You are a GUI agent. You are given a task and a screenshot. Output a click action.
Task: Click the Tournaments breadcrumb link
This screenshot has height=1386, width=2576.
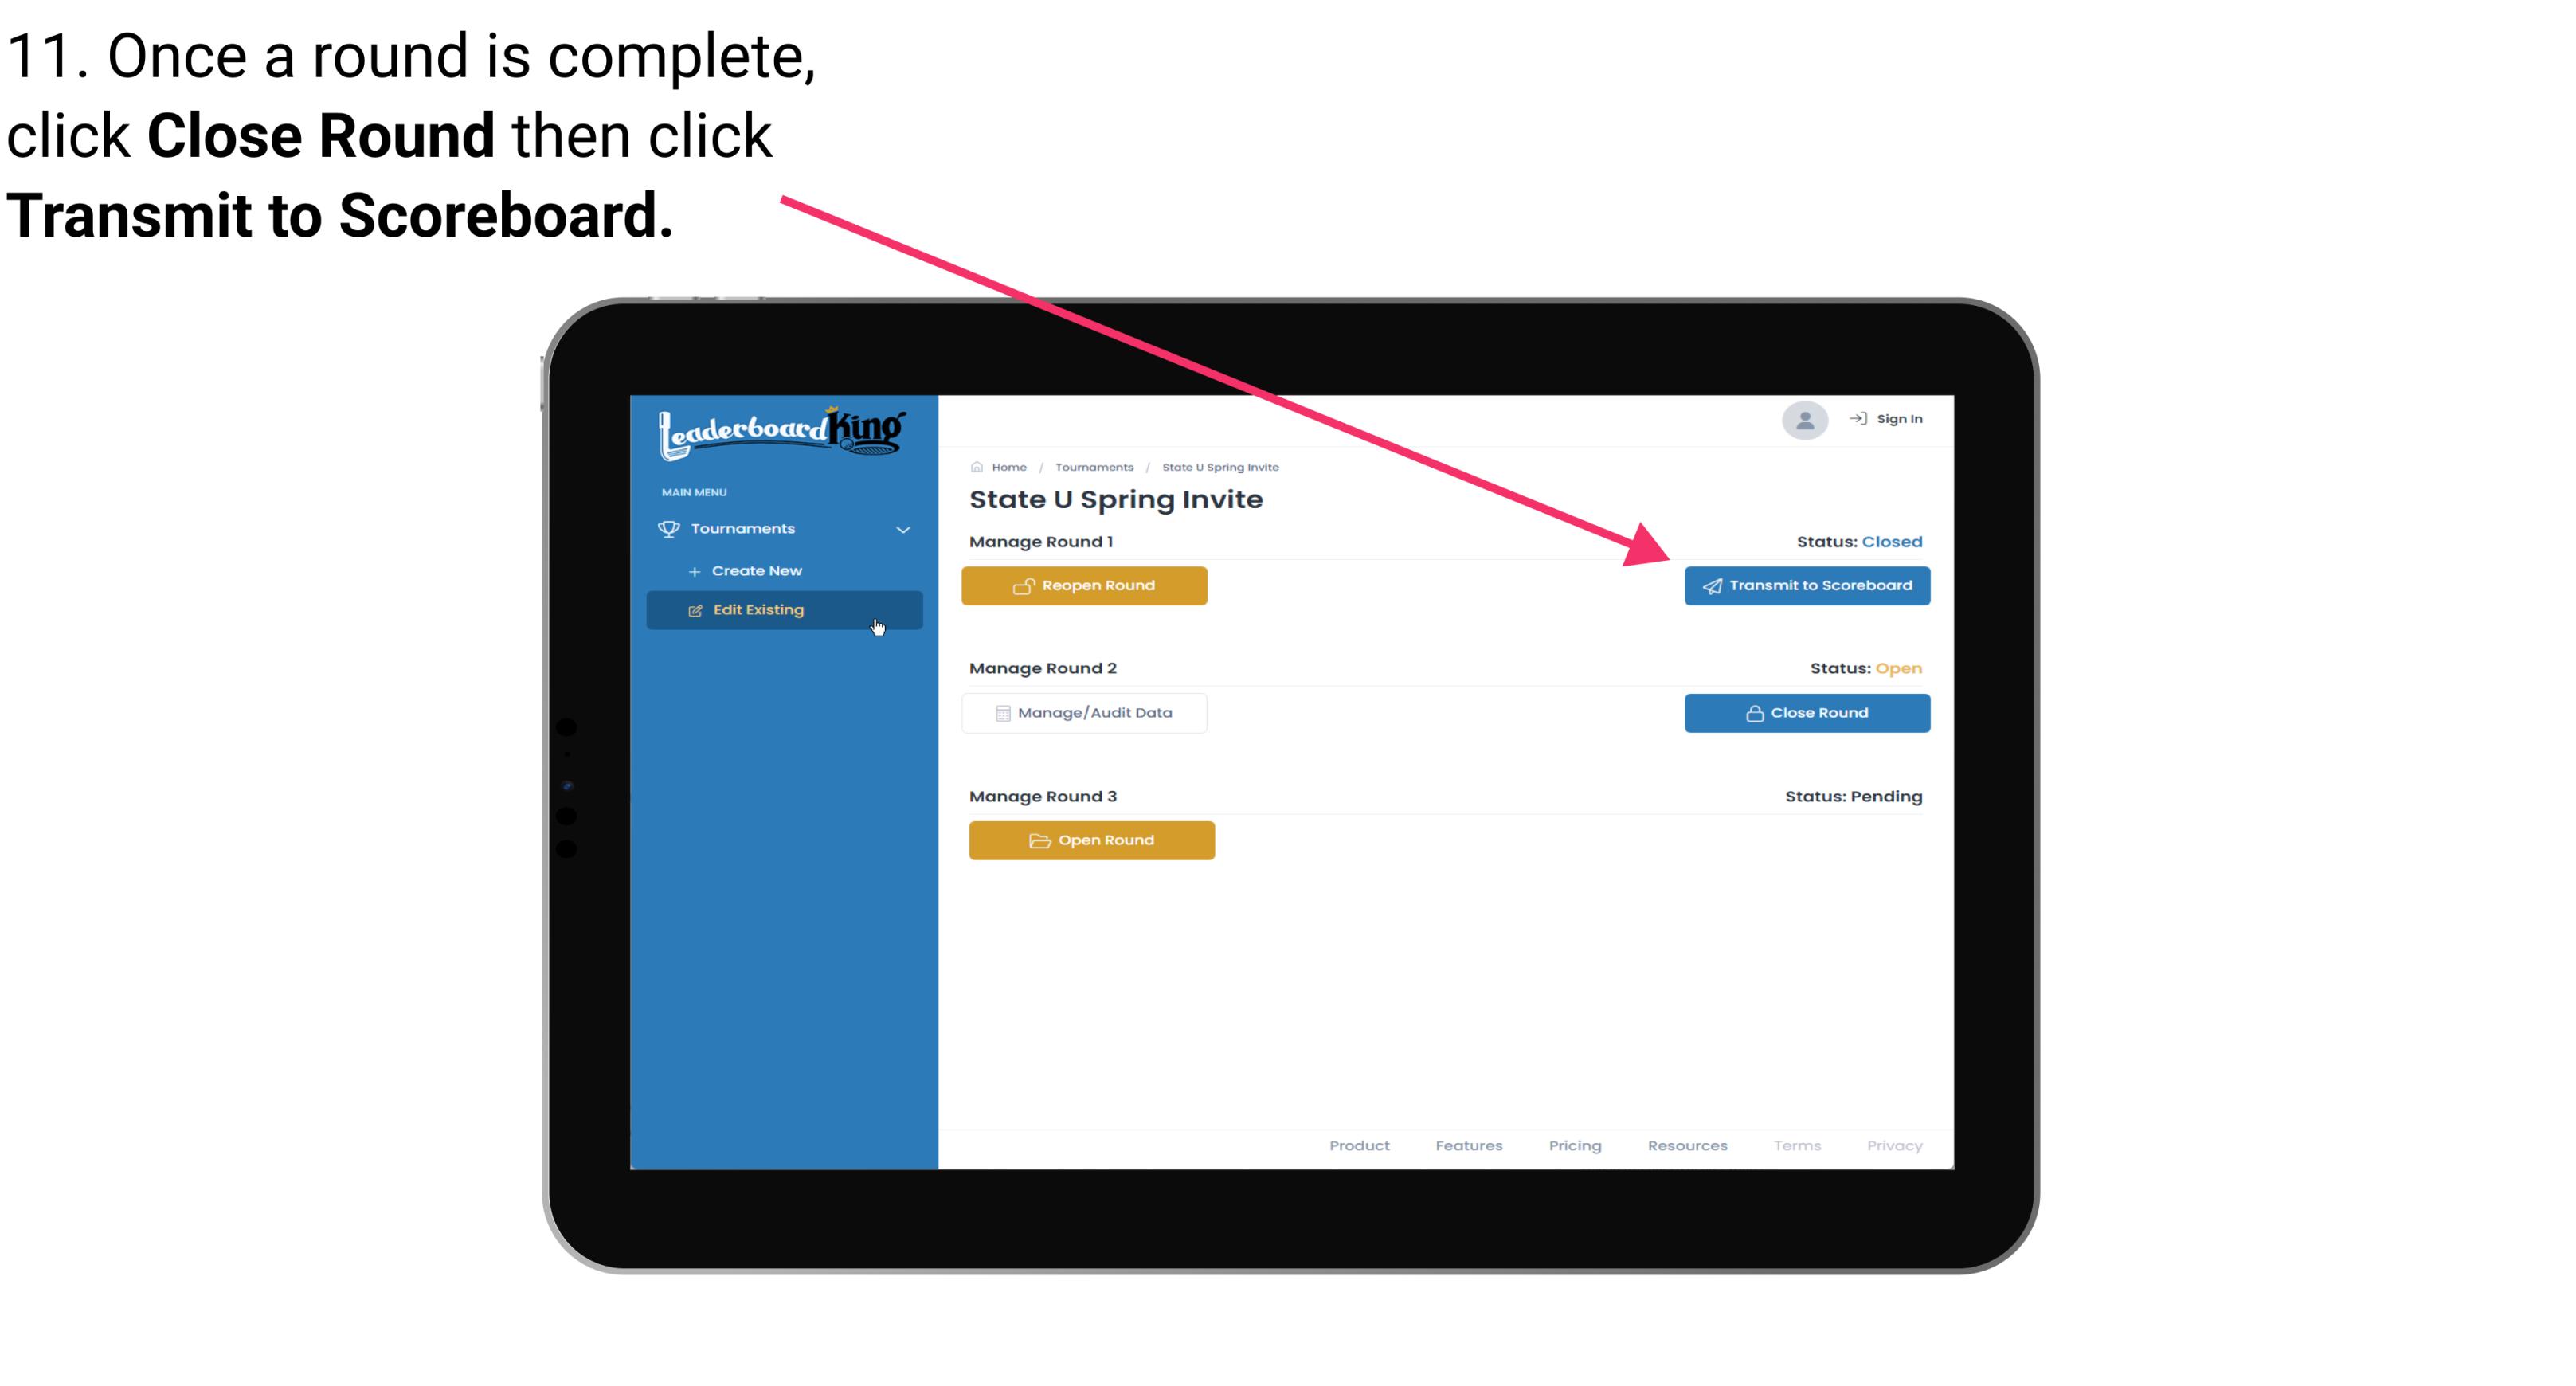(x=1094, y=466)
